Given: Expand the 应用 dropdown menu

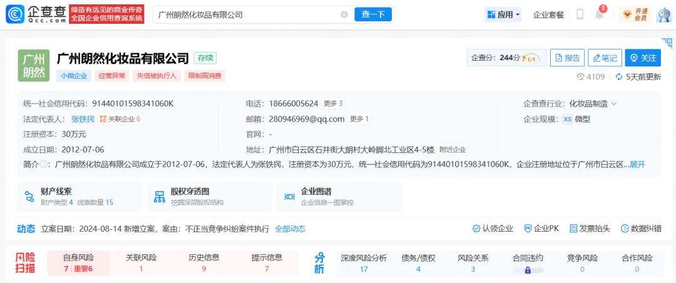Looking at the screenshot, I should coord(504,14).
